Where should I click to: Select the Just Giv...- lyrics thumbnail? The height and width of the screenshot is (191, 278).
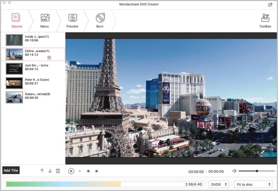[14, 68]
